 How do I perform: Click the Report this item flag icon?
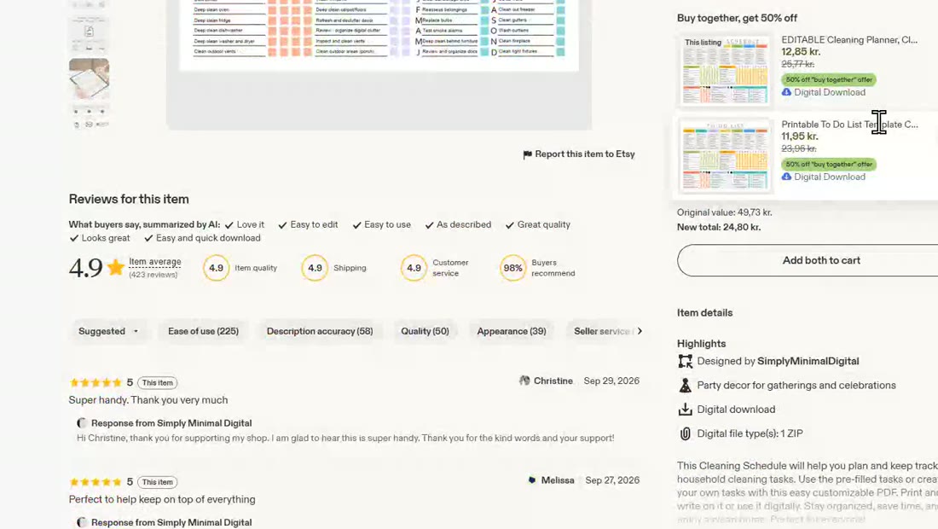[x=527, y=154]
